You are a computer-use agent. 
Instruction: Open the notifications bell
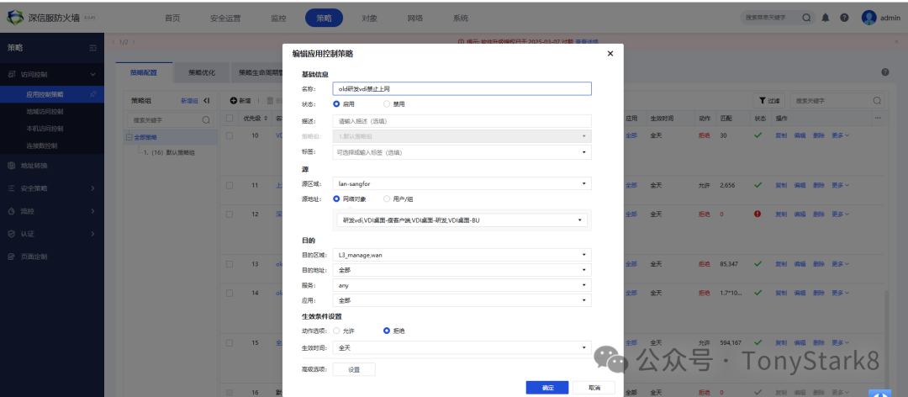(x=826, y=18)
